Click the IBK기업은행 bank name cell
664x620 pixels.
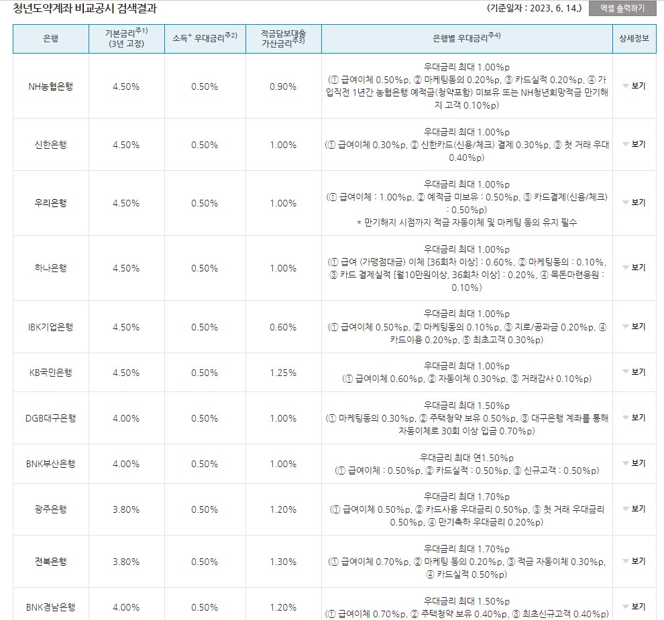[x=51, y=327]
